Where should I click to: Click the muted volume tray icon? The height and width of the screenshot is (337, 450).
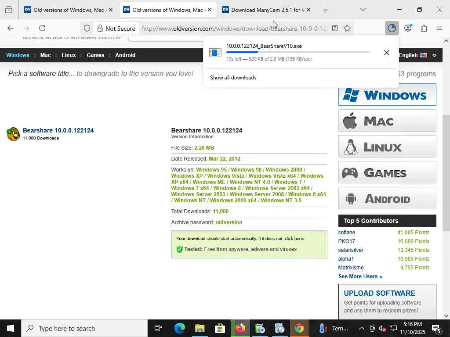382,328
